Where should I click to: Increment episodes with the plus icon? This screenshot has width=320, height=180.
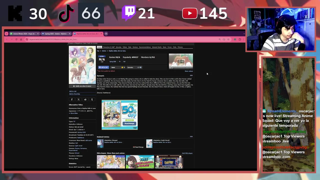[140, 67]
